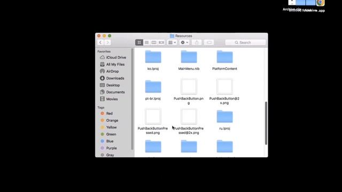The image size is (342, 192).
Task: Open iCloud Drive in sidebar
Action: 113,58
